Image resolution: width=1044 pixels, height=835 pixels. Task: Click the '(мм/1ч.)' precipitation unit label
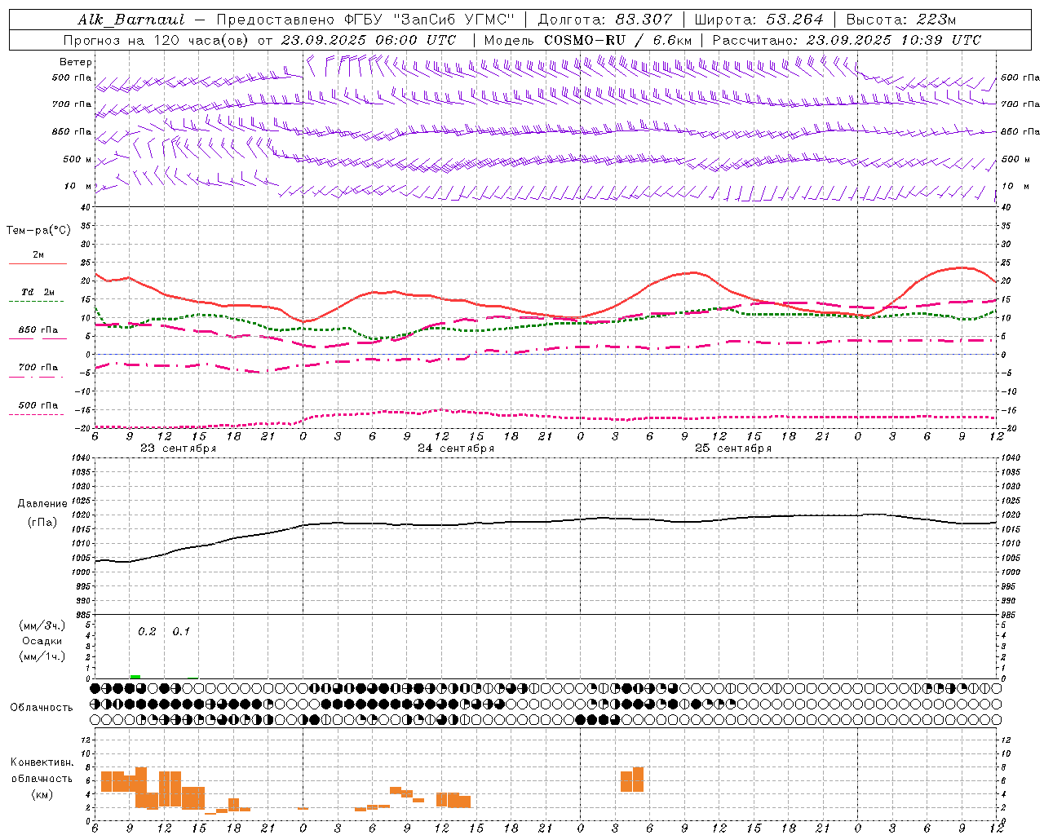[42, 656]
